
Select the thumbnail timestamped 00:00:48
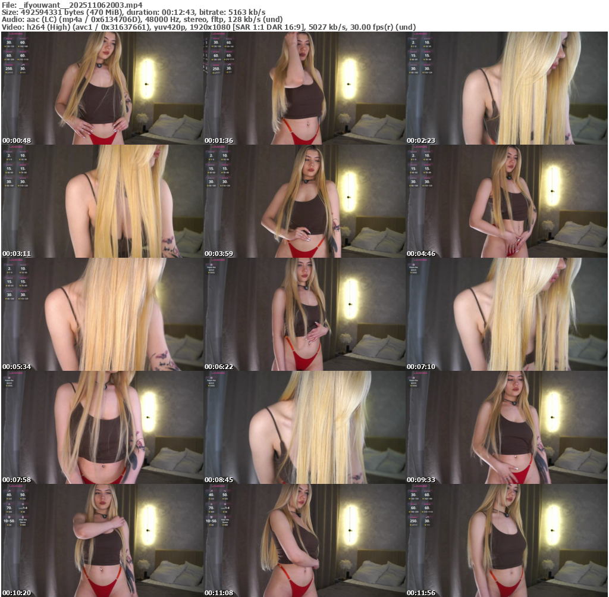(102, 88)
